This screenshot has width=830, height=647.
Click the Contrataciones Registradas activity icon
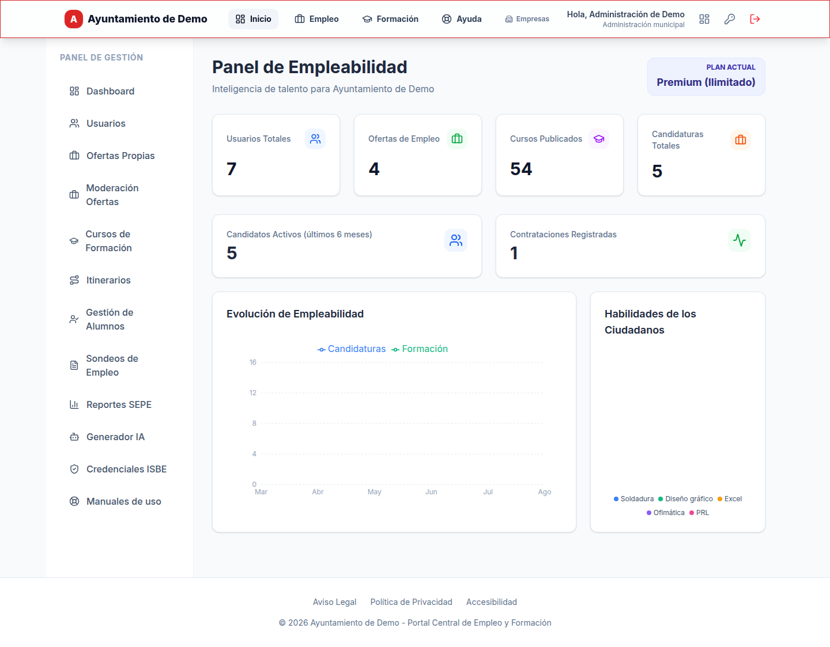point(740,240)
